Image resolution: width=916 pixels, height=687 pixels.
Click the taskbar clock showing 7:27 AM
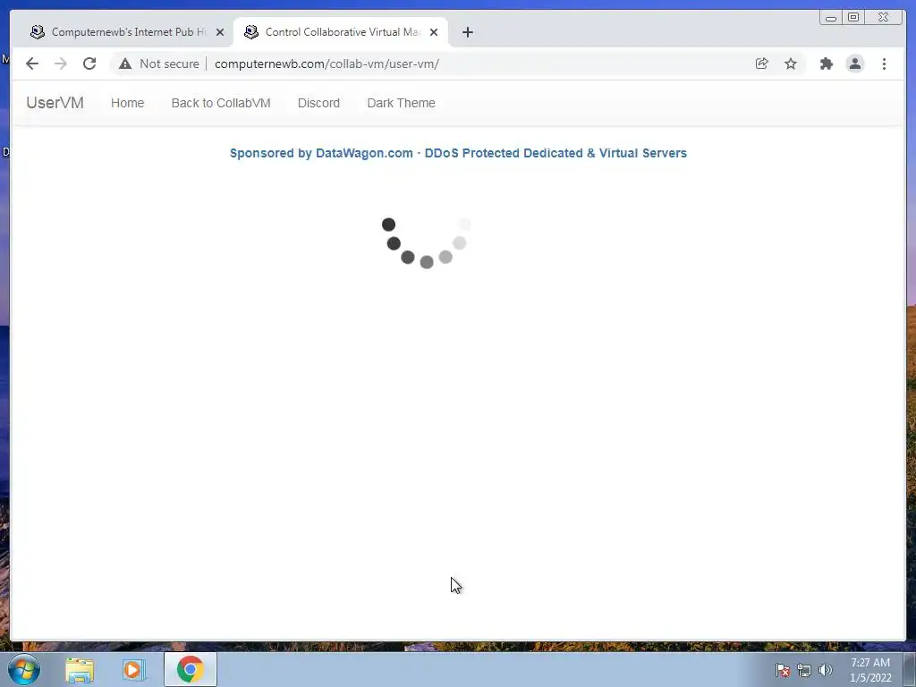coord(870,670)
